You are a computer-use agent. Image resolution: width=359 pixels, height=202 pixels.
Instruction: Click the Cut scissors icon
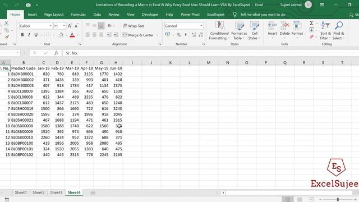[6, 23]
